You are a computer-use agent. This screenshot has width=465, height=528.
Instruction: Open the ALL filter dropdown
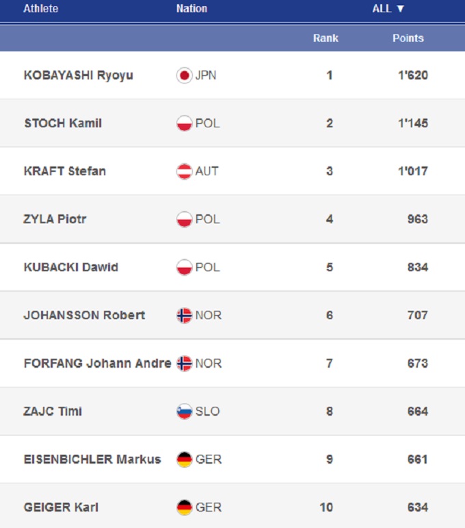(388, 9)
